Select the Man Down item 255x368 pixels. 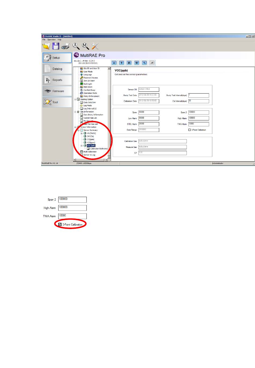pyautogui.click(x=88, y=87)
